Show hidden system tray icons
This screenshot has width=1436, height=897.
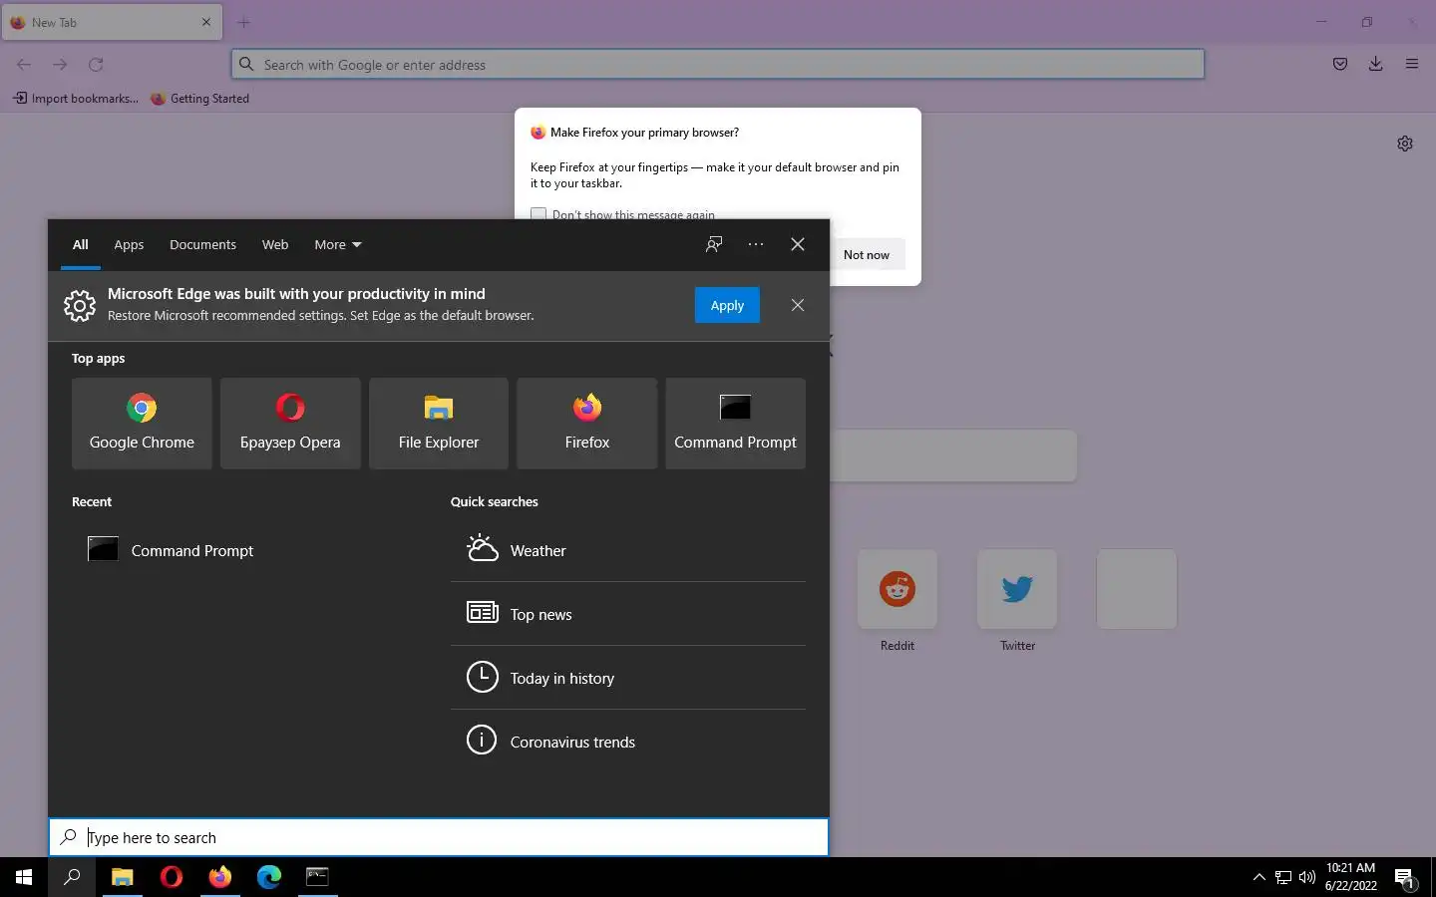[1258, 877]
